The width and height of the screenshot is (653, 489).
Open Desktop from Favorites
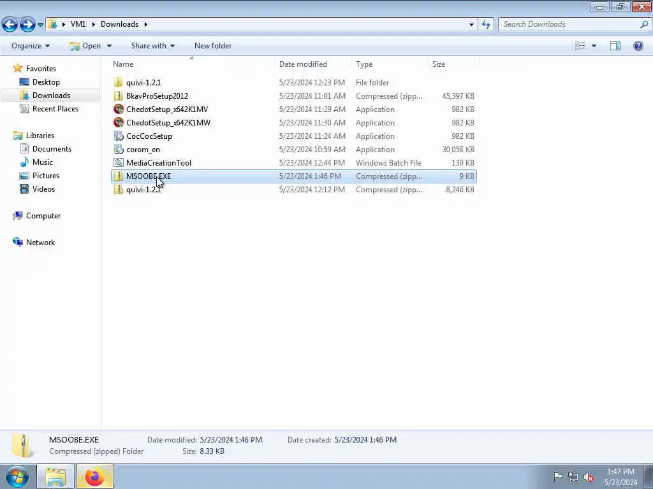46,82
